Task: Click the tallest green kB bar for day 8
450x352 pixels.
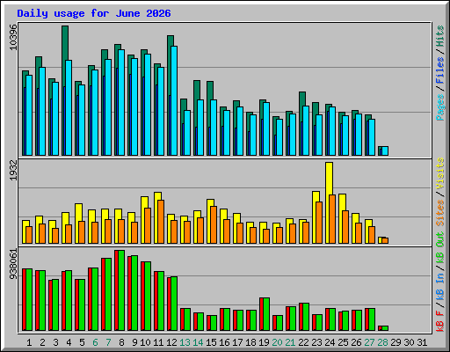Action: tap(121, 290)
